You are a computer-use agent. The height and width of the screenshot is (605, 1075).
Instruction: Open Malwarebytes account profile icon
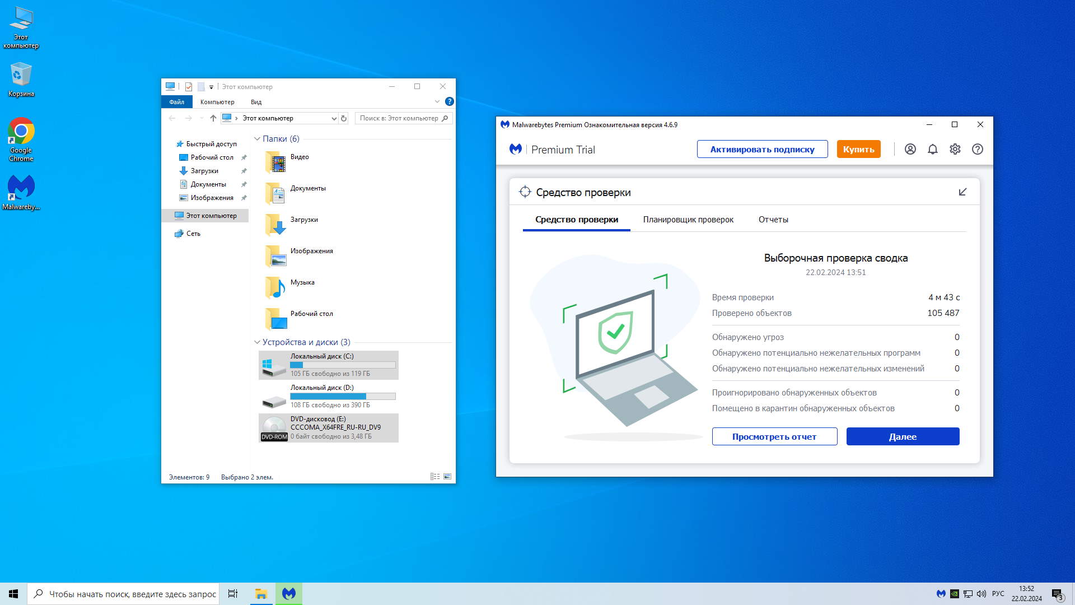[x=910, y=149]
